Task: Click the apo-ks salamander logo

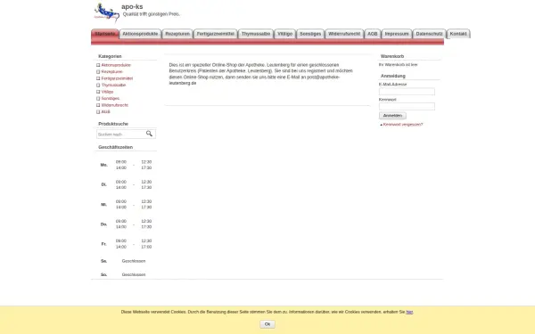Action: pyautogui.click(x=106, y=12)
